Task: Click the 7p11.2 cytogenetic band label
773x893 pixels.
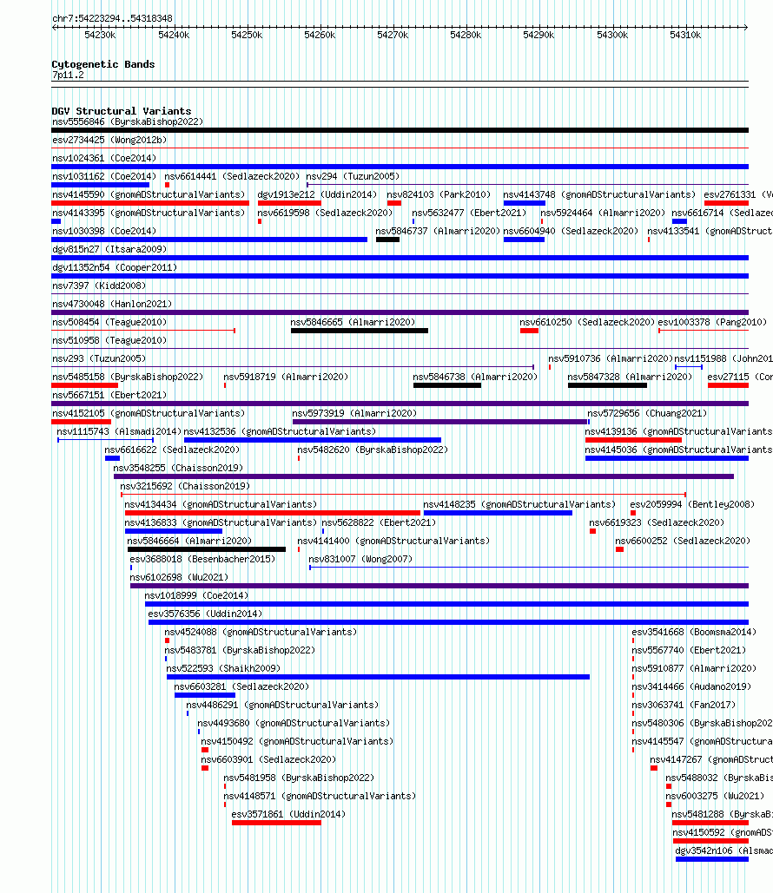Action: (68, 76)
